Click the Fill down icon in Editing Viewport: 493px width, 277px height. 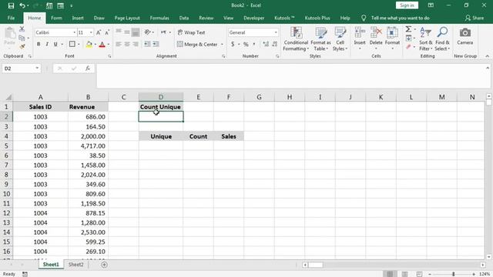(408, 38)
